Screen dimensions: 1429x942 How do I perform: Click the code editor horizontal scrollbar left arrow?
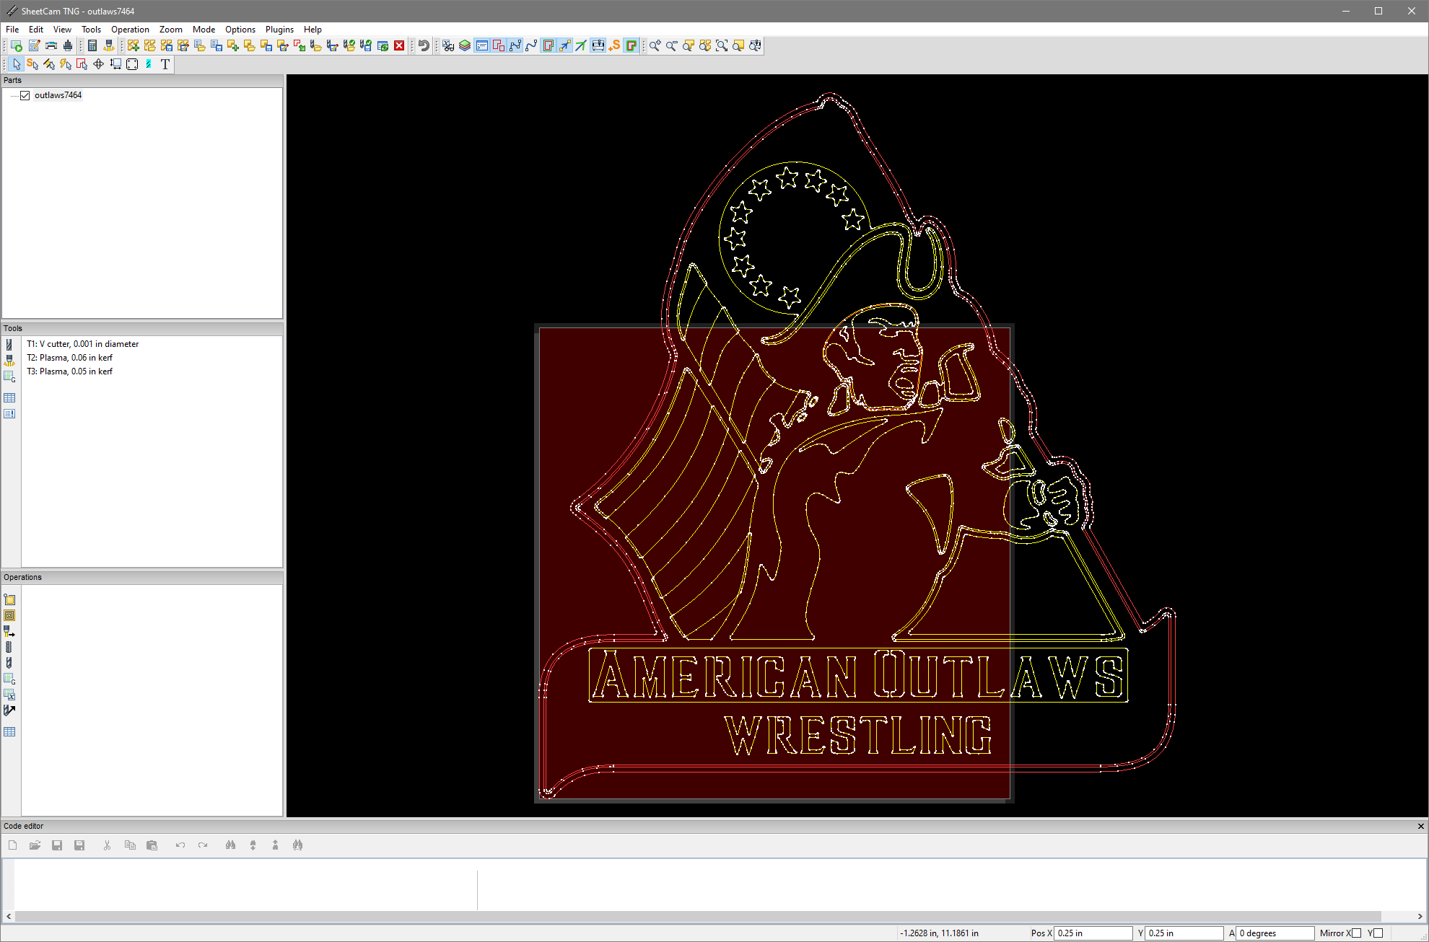(9, 917)
